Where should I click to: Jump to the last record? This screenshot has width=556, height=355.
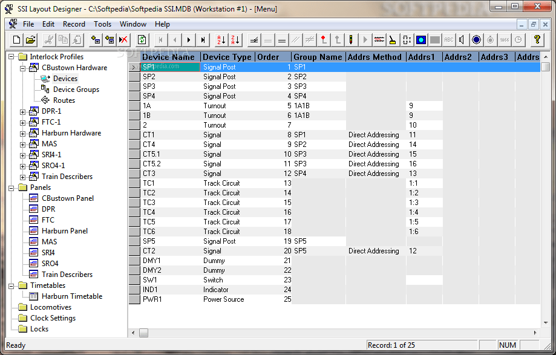pyautogui.click(x=202, y=39)
